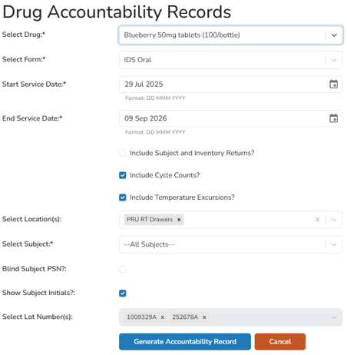Expand the Select Drug dropdown arrow

334,35
